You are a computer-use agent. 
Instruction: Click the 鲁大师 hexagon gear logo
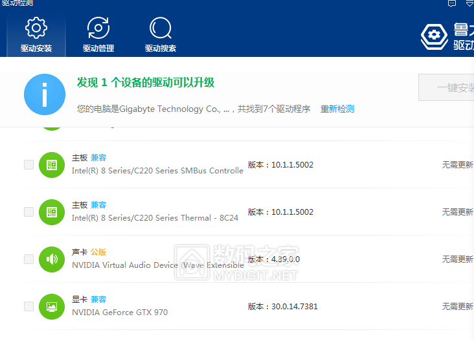[x=434, y=36]
